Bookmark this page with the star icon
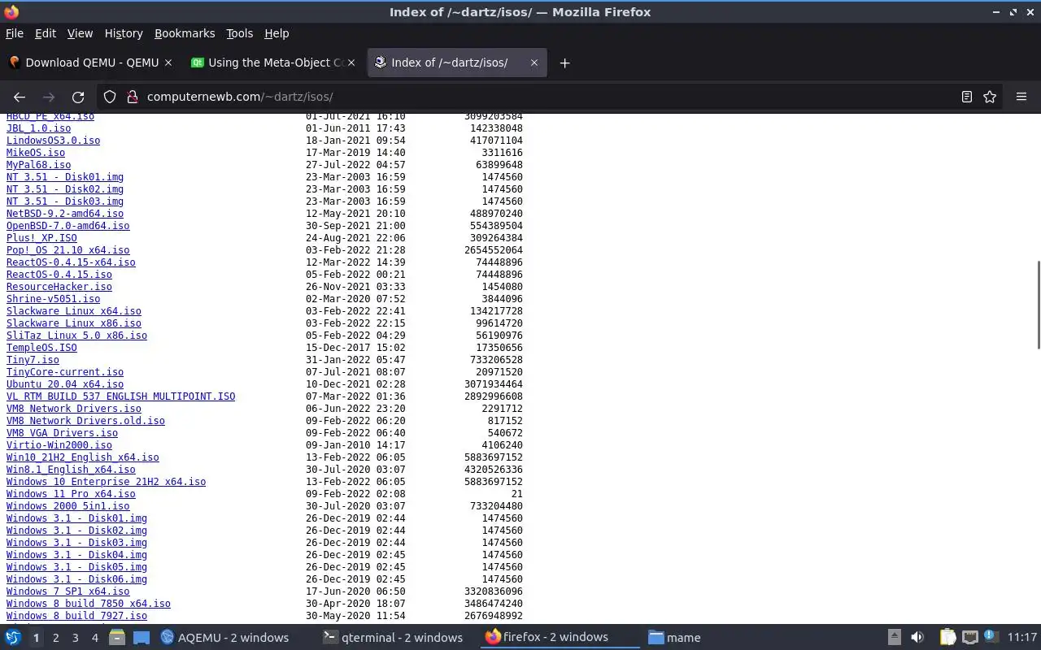 [x=990, y=97]
